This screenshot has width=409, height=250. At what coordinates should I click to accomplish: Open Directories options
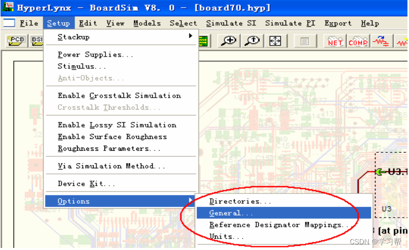tap(284, 201)
